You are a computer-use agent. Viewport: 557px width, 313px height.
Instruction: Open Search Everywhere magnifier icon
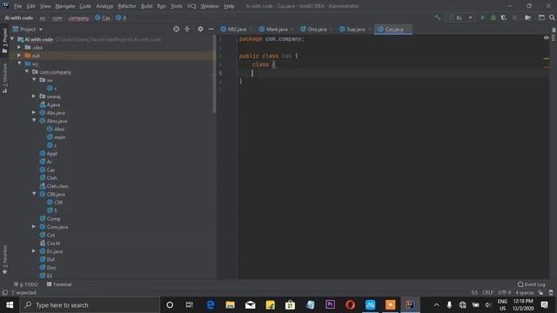552,17
